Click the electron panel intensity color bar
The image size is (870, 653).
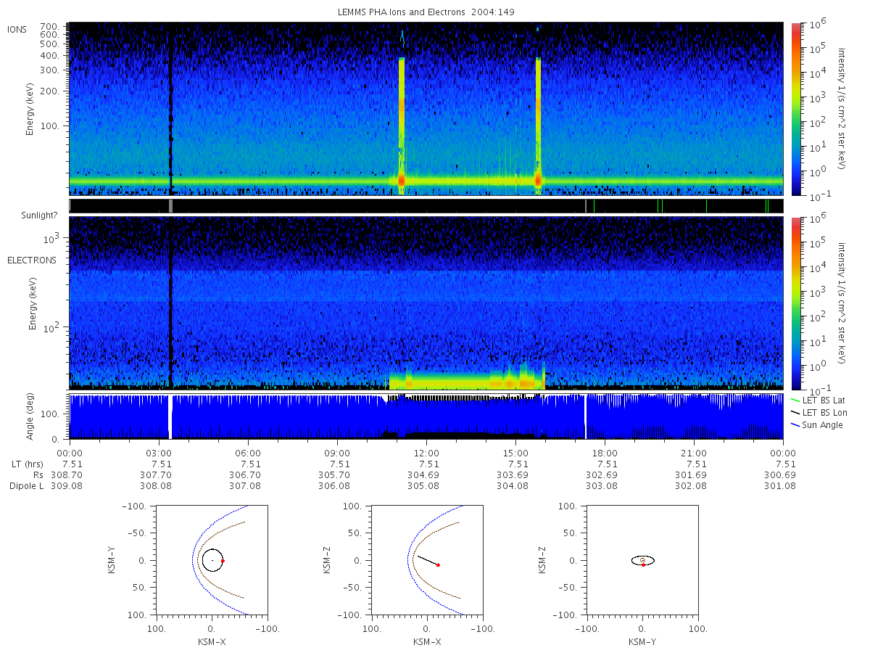coord(795,303)
